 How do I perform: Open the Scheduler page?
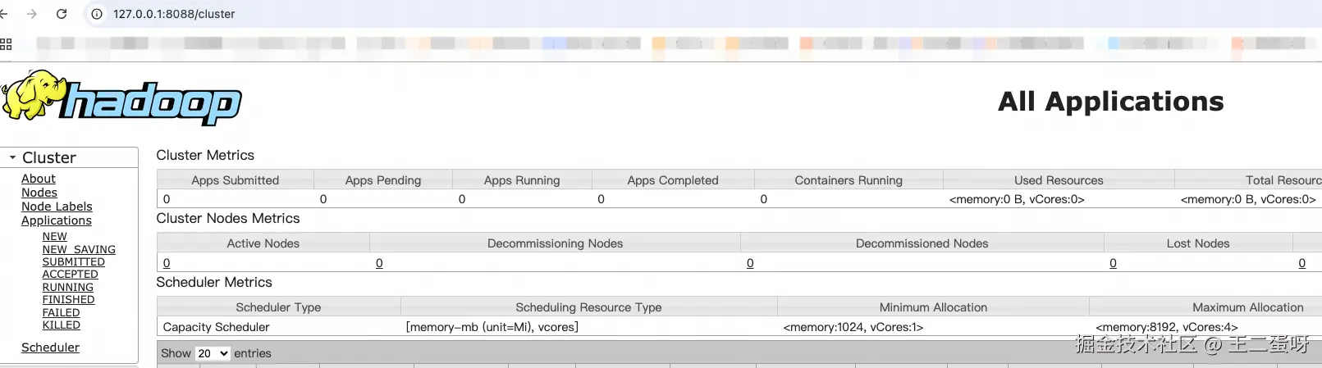(50, 348)
